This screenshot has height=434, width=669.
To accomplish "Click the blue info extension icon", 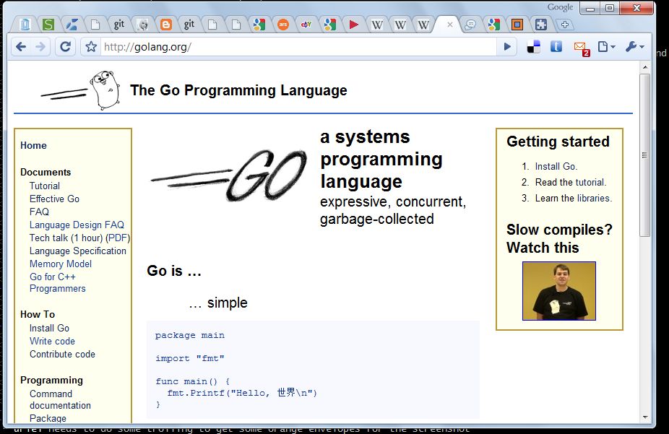I will coord(556,46).
